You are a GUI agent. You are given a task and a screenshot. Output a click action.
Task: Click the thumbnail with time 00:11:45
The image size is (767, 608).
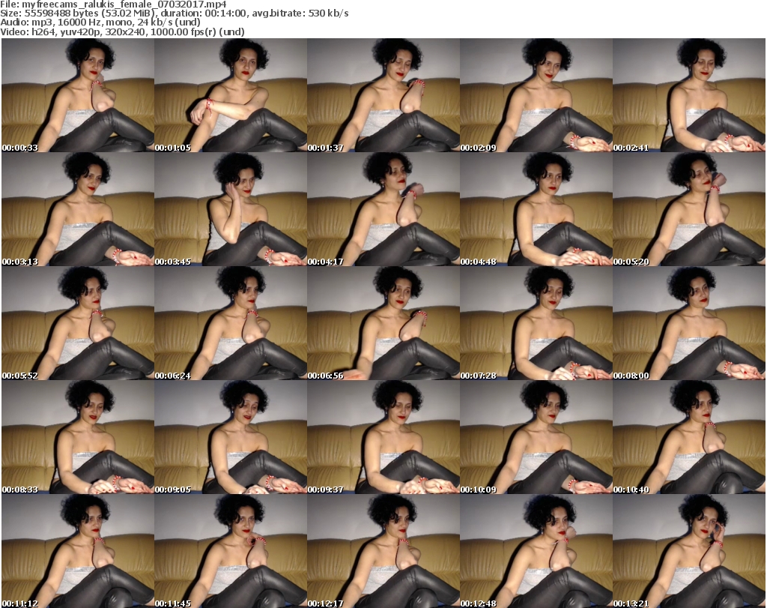(x=231, y=551)
